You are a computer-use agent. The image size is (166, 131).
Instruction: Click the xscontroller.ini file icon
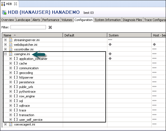tap(11, 49)
